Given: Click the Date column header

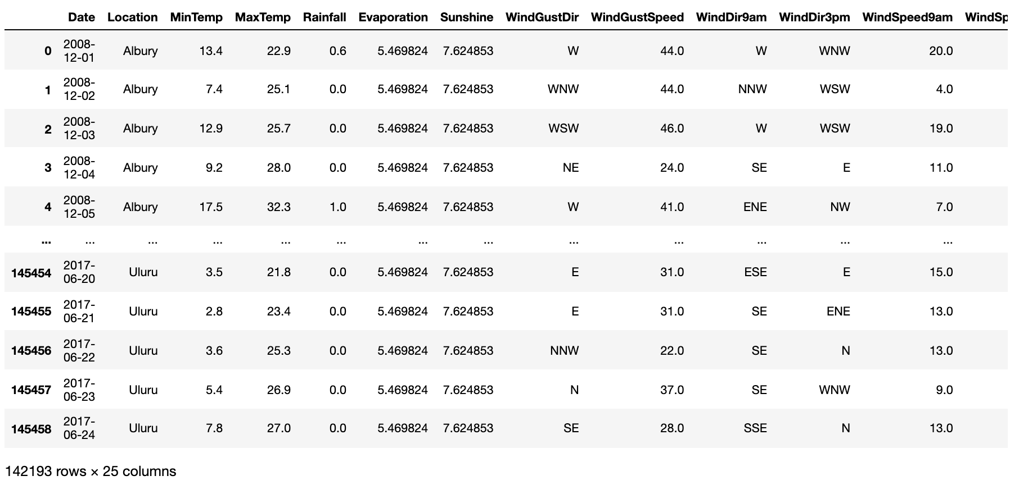Looking at the screenshot, I should [x=81, y=17].
